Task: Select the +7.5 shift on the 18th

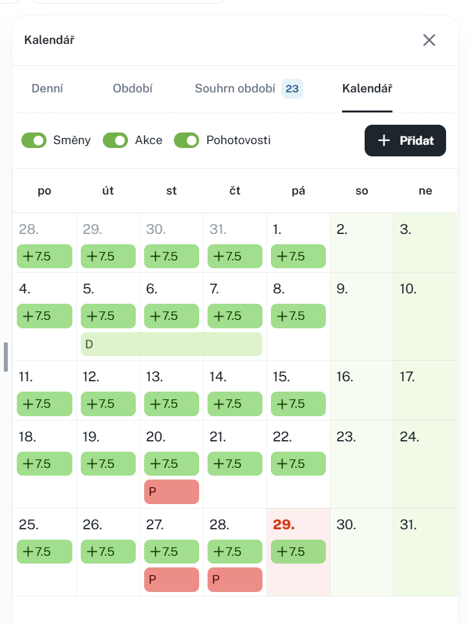Action: (x=45, y=464)
